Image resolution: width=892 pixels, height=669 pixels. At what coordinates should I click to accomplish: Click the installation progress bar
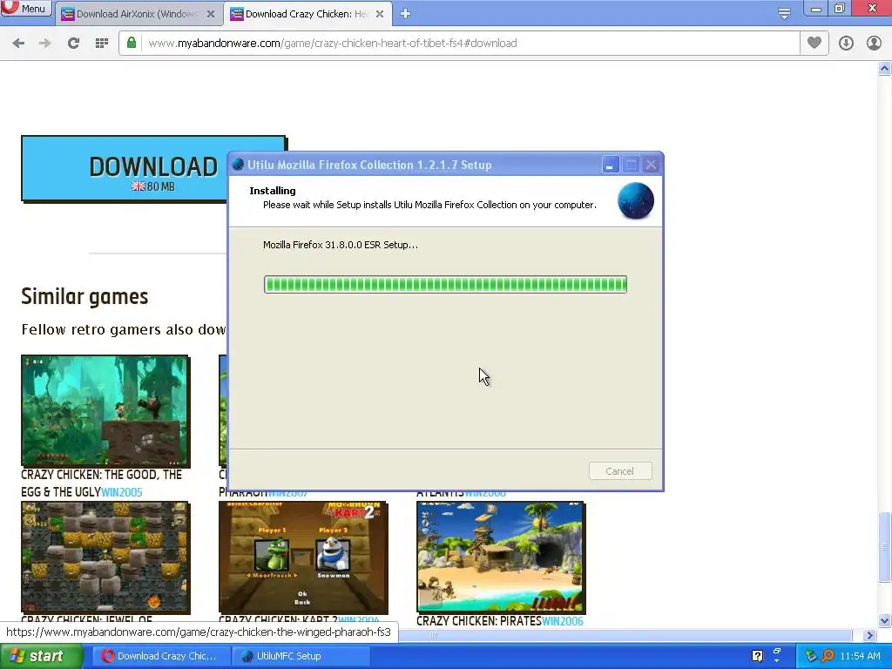[x=445, y=285]
